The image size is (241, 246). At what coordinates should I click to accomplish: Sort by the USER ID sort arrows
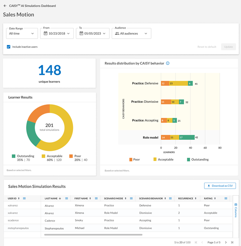(19, 199)
